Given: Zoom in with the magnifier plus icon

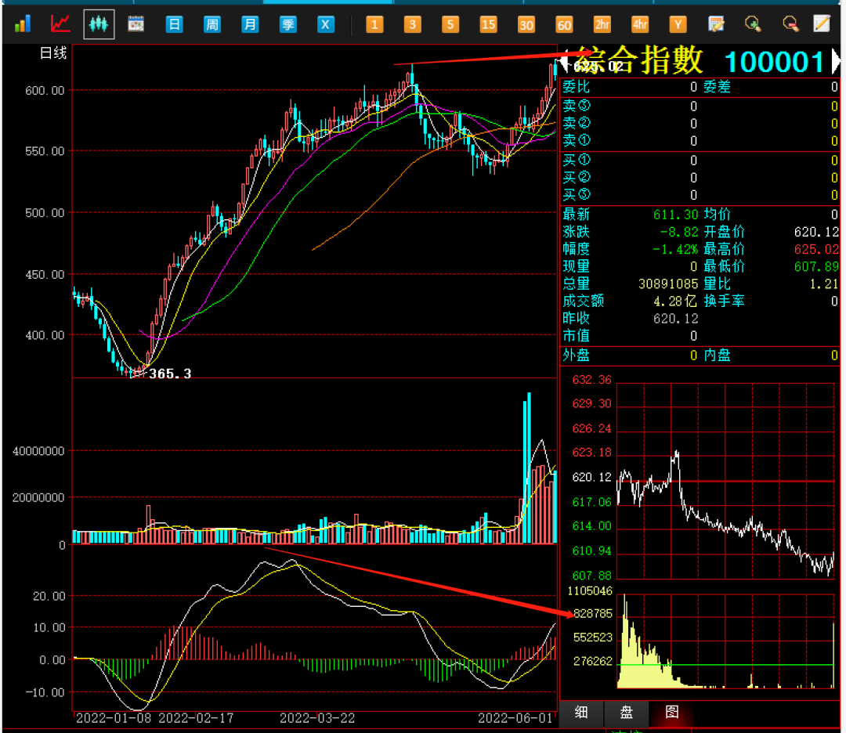Looking at the screenshot, I should pyautogui.click(x=753, y=23).
